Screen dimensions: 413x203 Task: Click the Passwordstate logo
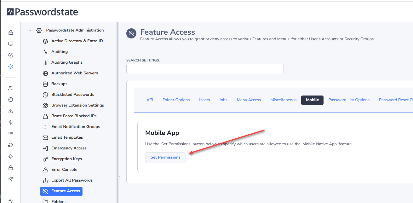pyautogui.click(x=42, y=12)
